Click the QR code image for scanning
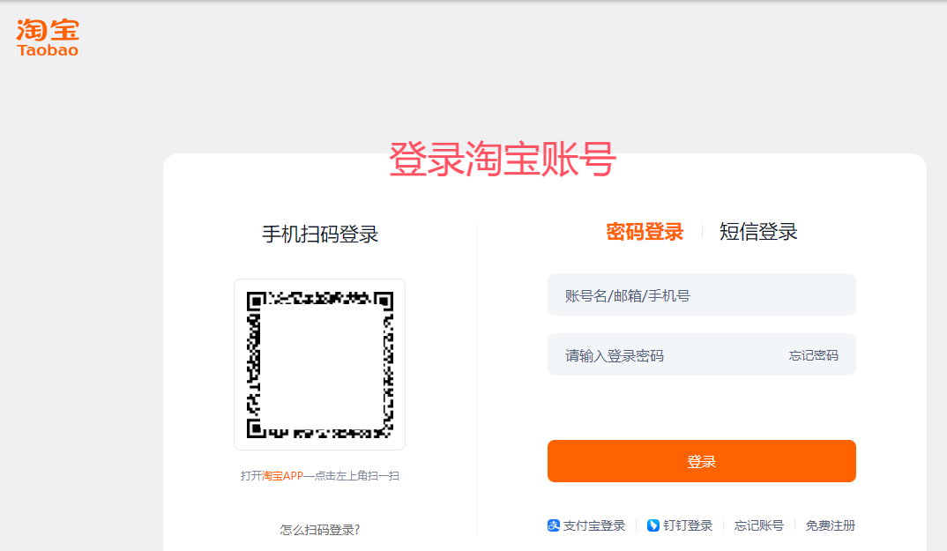This screenshot has height=551, width=947. click(x=319, y=364)
